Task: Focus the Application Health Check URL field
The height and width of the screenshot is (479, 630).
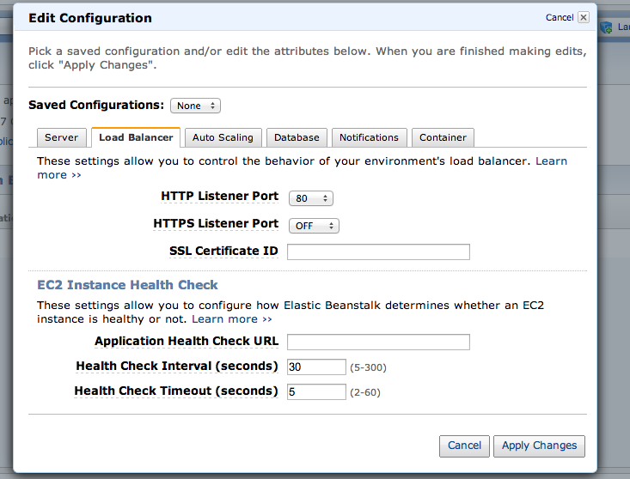Action: click(378, 342)
